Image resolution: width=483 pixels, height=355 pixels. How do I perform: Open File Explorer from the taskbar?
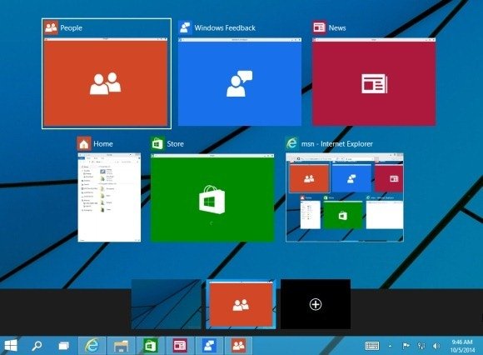tap(121, 346)
